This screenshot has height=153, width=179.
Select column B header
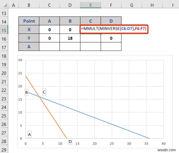coord(29,5)
